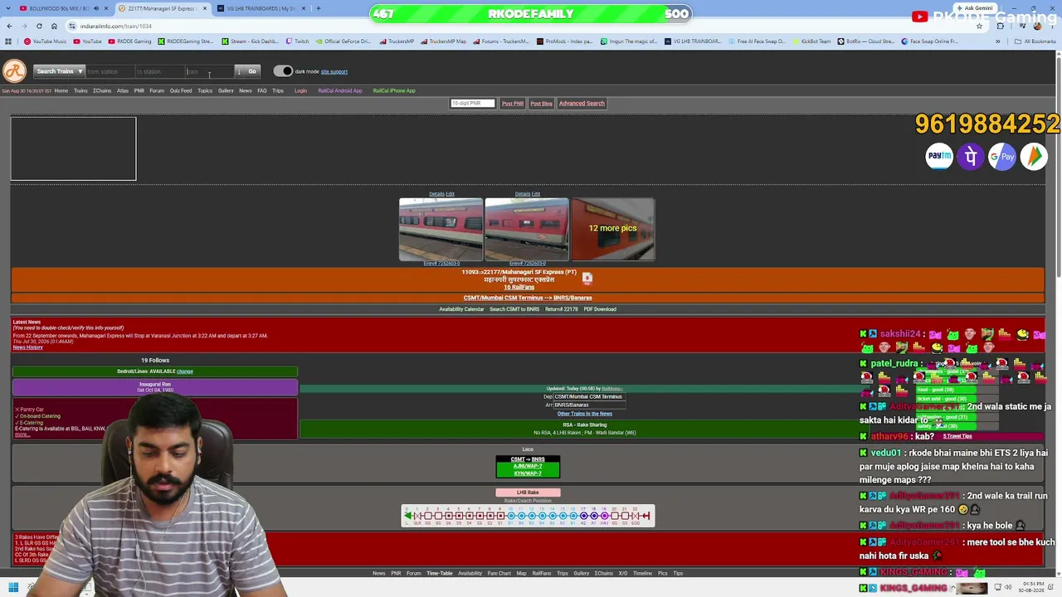
Task: Click the IndiaRailInfo site logo
Action: (14, 72)
